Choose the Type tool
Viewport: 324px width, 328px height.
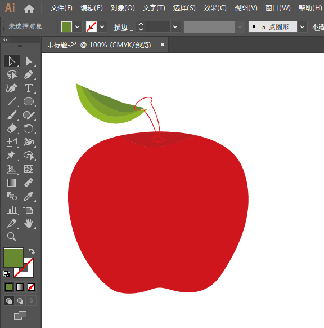29,88
